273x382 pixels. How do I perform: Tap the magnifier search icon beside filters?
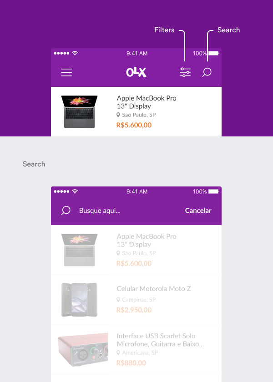coord(207,72)
